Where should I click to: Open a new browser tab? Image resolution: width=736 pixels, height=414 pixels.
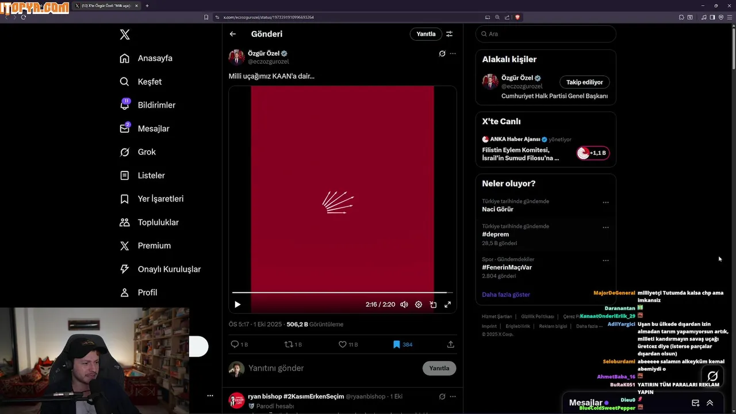147,6
